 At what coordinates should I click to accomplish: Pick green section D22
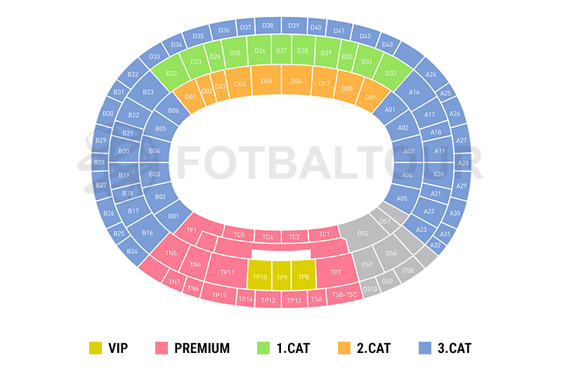pos(171,73)
